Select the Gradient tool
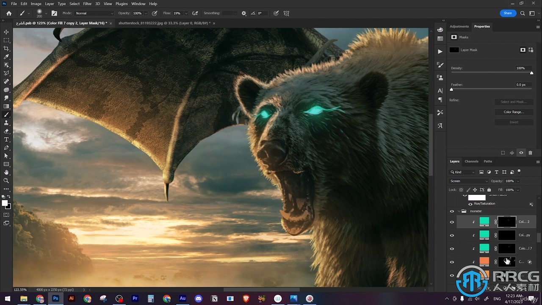This screenshot has width=542, height=305. pos(6,106)
